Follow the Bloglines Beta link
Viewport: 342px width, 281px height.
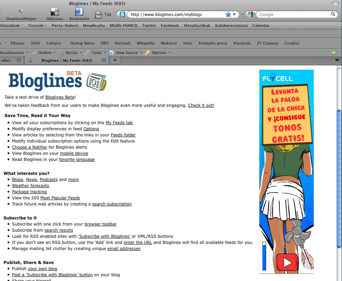click(x=60, y=97)
